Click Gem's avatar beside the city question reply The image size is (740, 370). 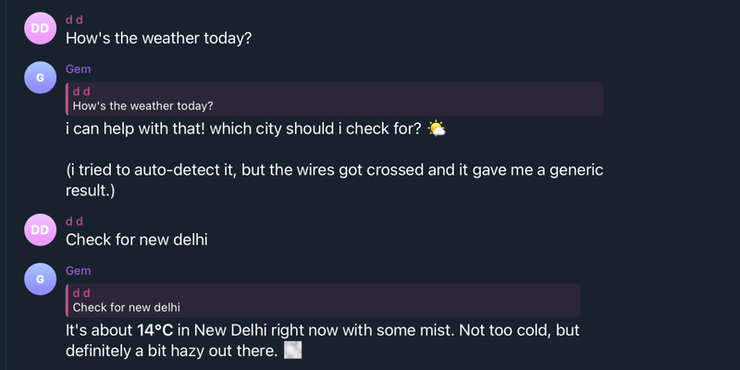point(40,79)
